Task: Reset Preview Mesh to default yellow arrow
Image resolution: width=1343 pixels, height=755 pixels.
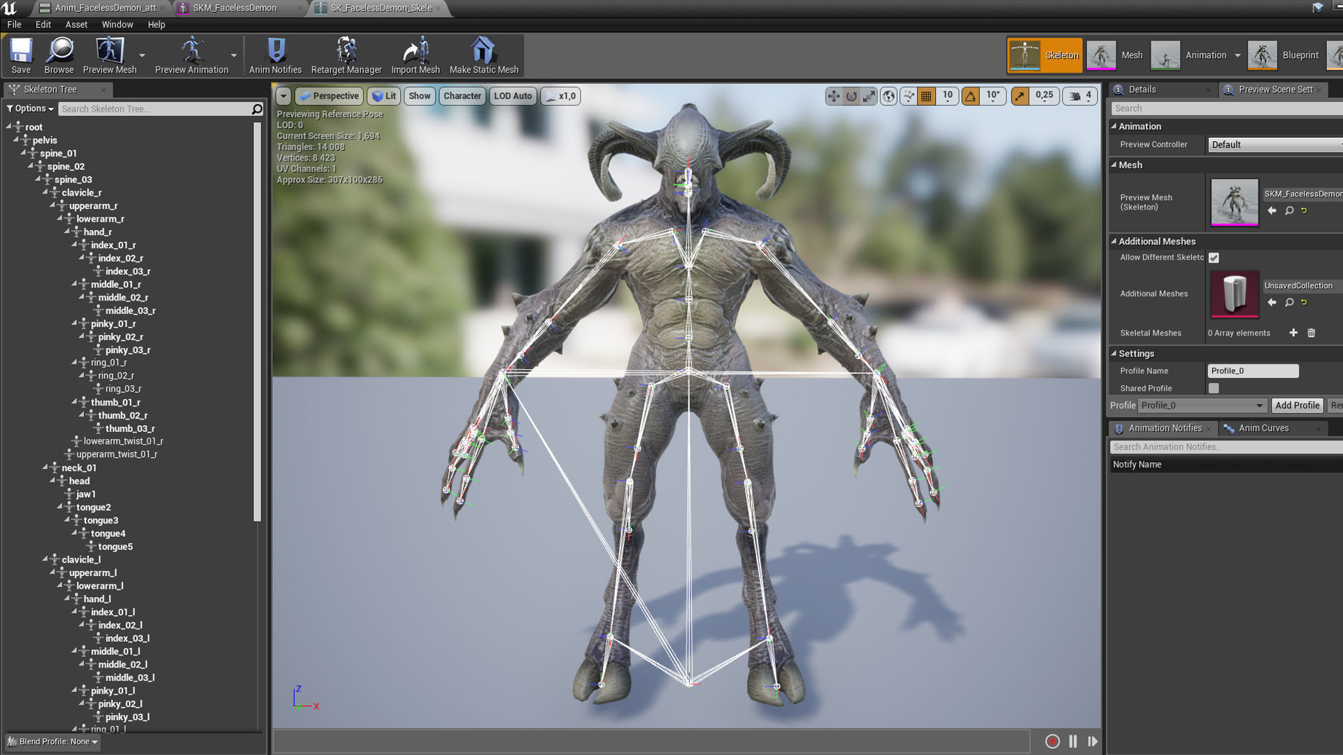Action: (x=1305, y=210)
